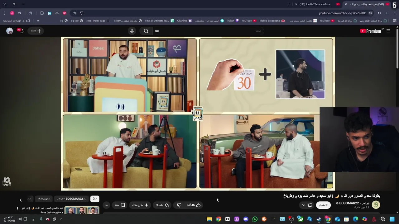Dislike the video with thumbs-down icon
Image resolution: width=399 pixels, height=224 pixels.
tap(179, 205)
